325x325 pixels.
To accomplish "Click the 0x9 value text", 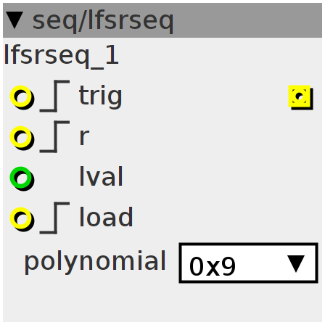I will (213, 266).
